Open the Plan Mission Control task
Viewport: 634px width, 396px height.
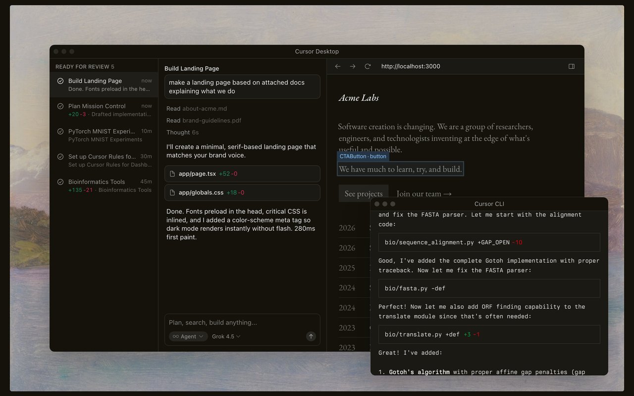[104, 110]
